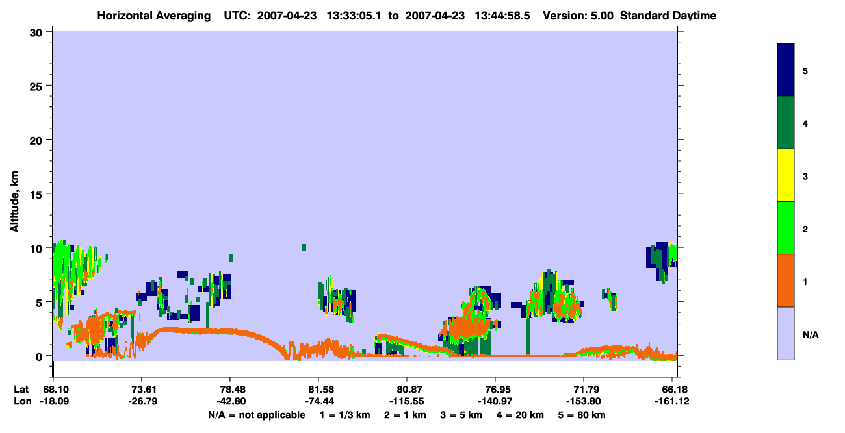Click the lavender N/A color bar segment

click(786, 333)
